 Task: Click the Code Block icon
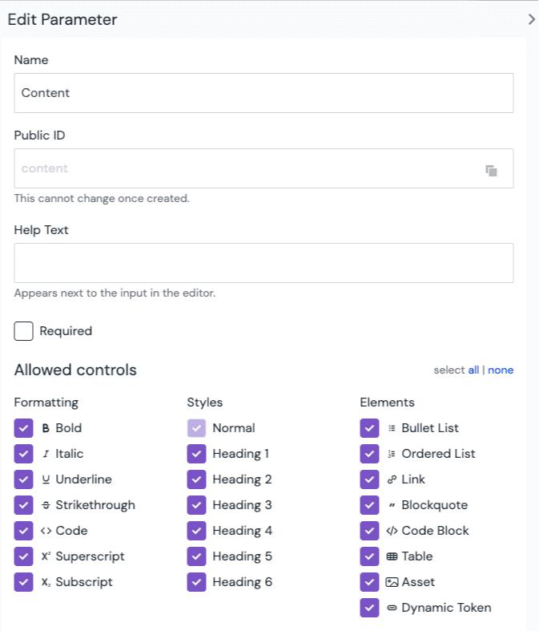click(x=392, y=531)
